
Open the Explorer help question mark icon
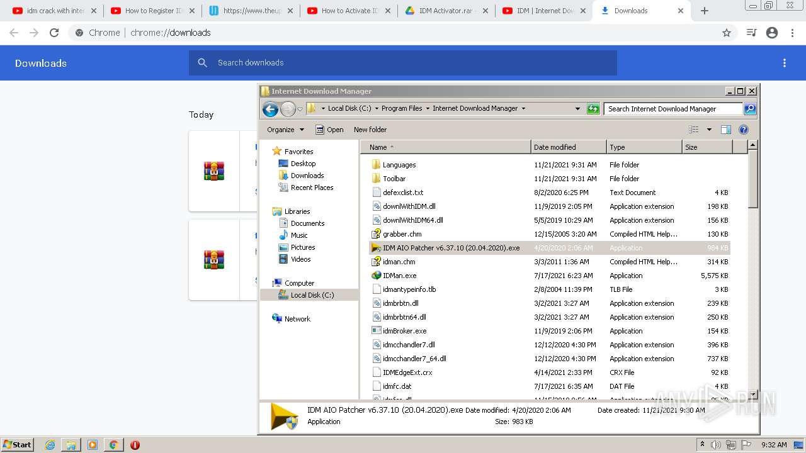pyautogui.click(x=744, y=130)
